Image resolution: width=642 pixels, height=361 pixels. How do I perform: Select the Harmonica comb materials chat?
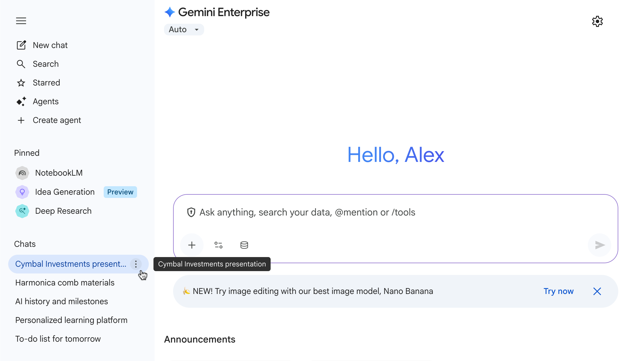tap(64, 283)
